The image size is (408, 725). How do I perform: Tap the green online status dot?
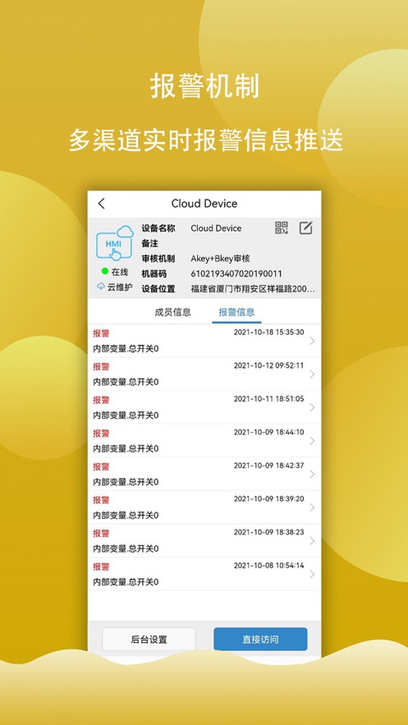(105, 272)
